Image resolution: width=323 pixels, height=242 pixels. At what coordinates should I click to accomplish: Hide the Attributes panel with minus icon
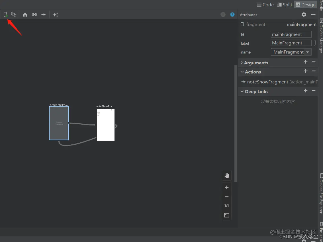click(x=313, y=15)
